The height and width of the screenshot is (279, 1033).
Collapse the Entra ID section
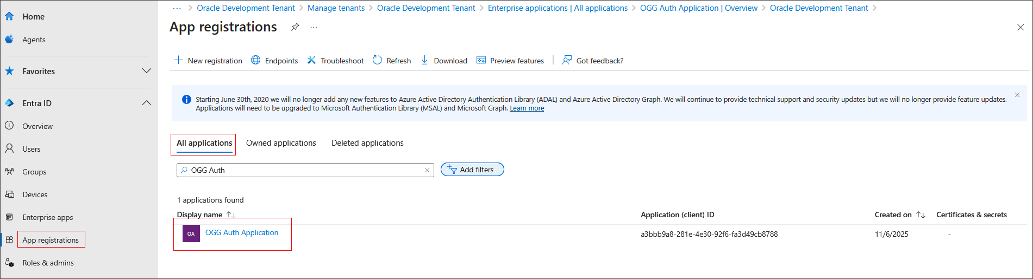coord(147,103)
